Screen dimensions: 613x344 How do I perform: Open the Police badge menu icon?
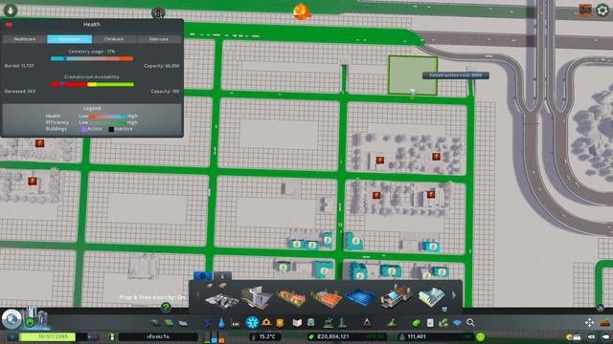click(x=280, y=323)
